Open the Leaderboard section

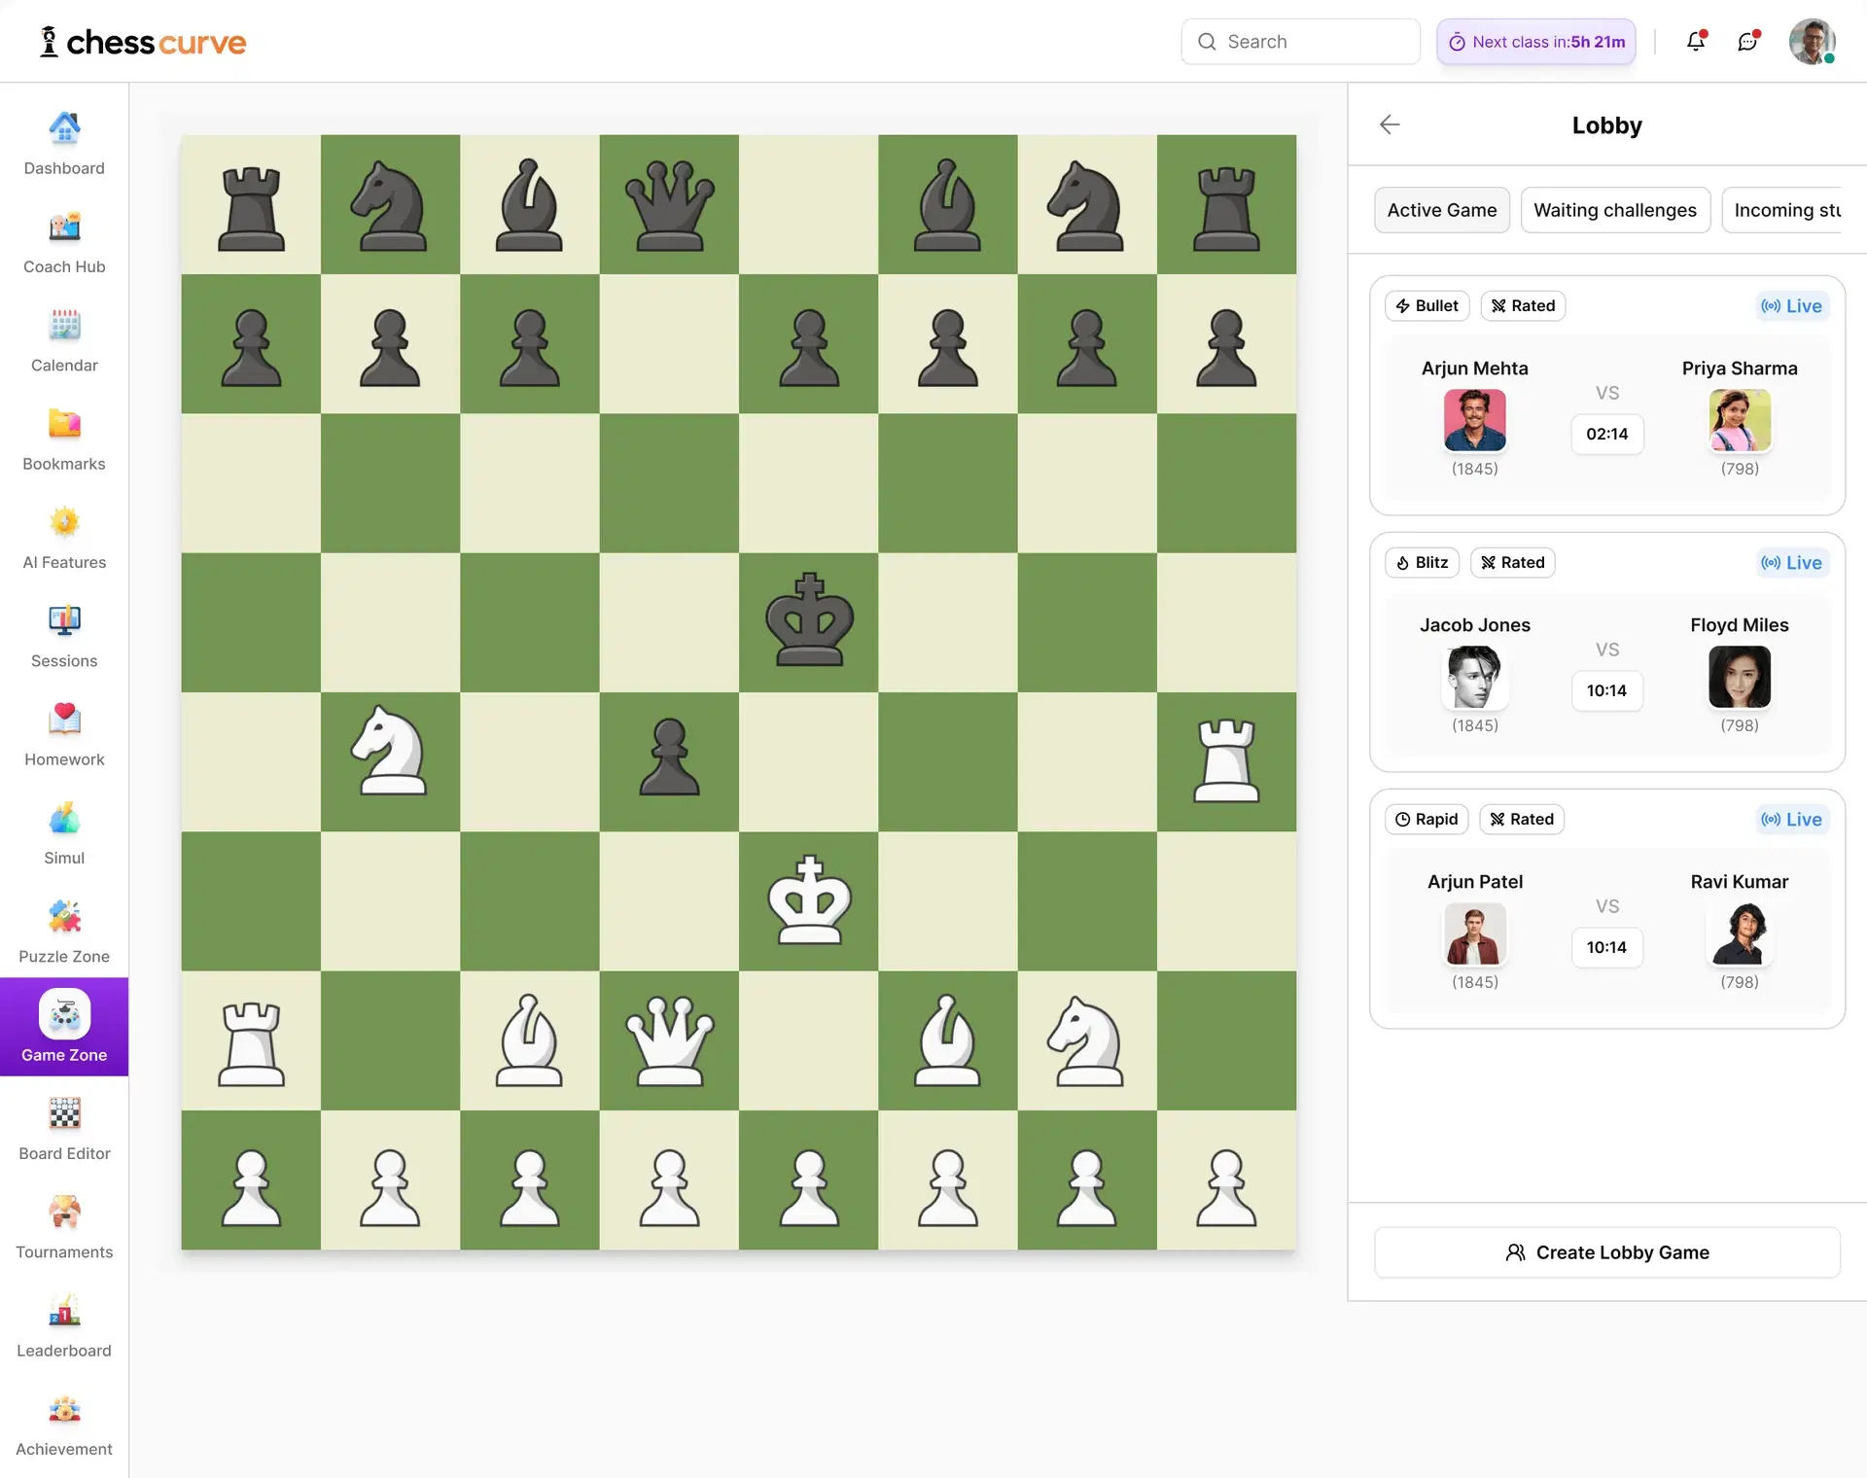(x=64, y=1326)
